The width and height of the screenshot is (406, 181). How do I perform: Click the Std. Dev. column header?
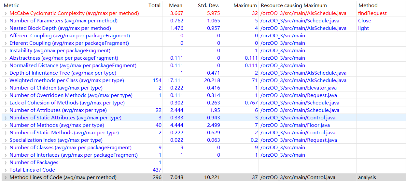click(x=208, y=6)
